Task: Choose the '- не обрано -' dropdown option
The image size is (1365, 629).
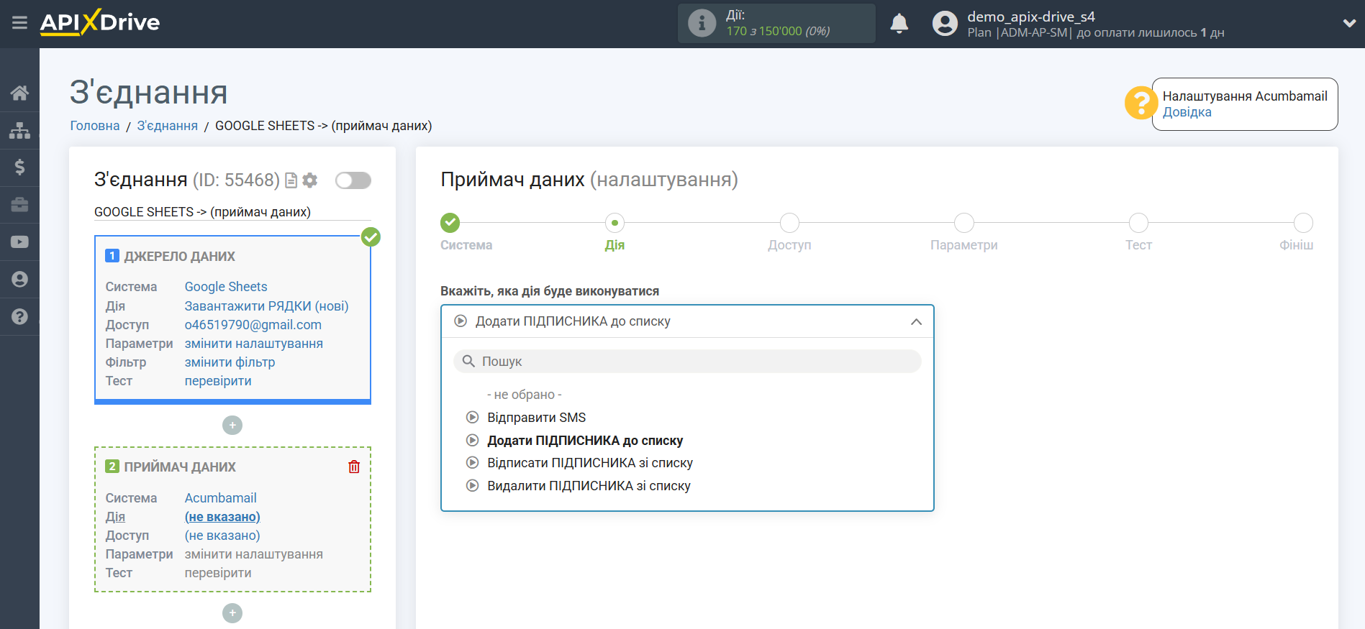Action: click(x=524, y=395)
